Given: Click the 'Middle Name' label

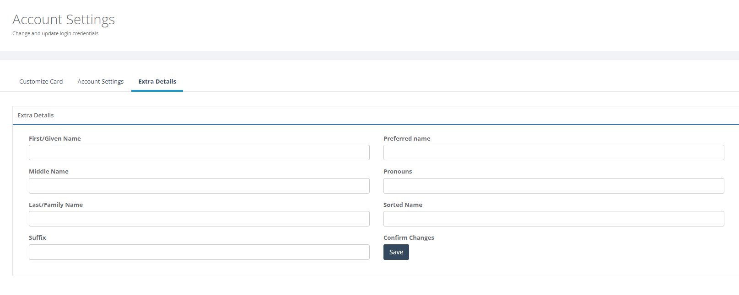Looking at the screenshot, I should (49, 172).
